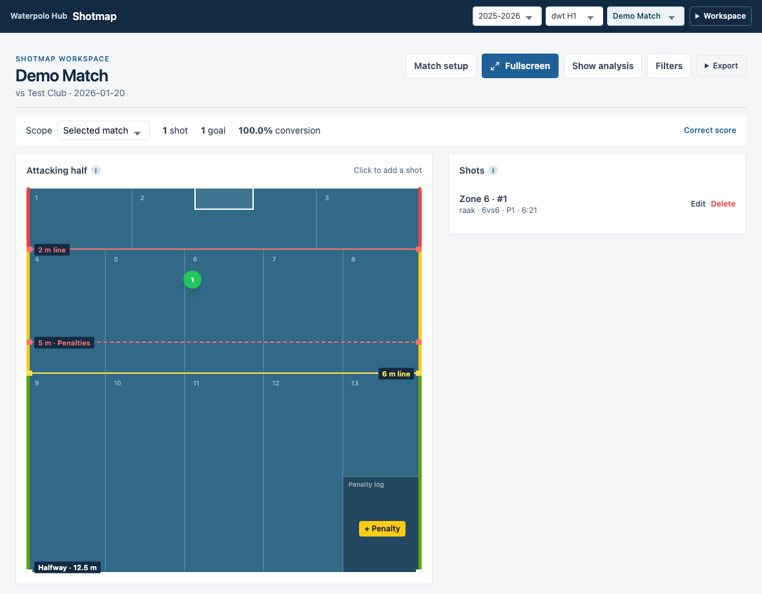Screen dimensions: 762x594
Task: Add a shot in zone 5
Action: pyautogui.click(x=145, y=311)
